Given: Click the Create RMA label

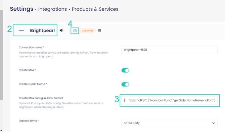Looking at the screenshot, I should pos(26,70).
